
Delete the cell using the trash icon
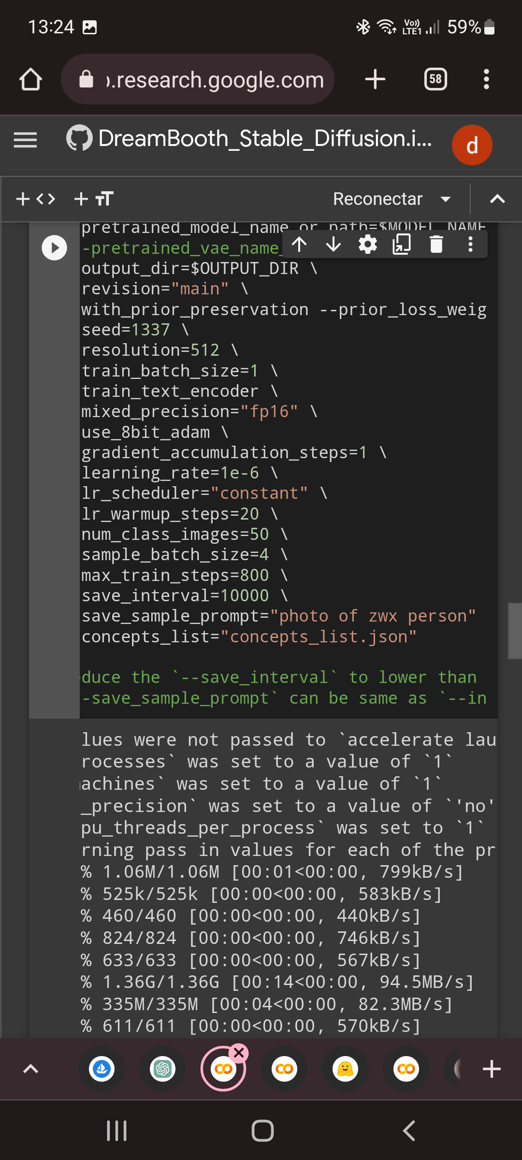coord(436,244)
